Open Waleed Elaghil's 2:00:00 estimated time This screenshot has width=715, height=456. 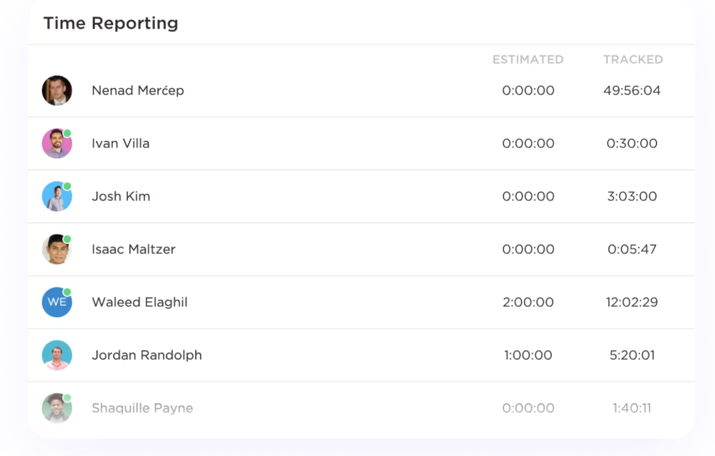[x=528, y=302]
